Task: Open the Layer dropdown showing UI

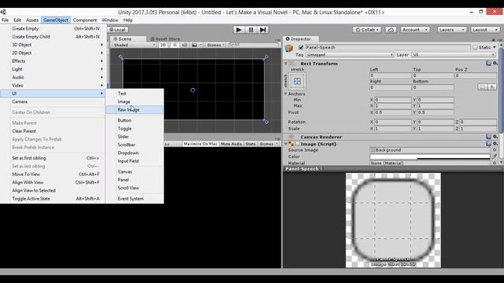Action: coord(454,55)
